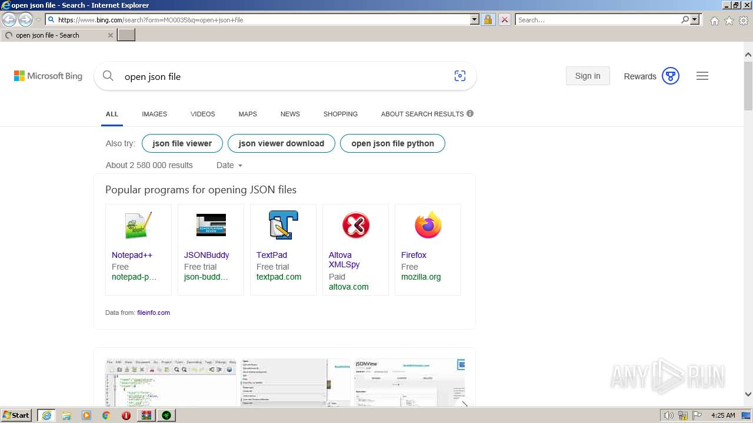Image resolution: width=753 pixels, height=423 pixels.
Task: Open the 4:25 AM clock
Action: (x=723, y=415)
